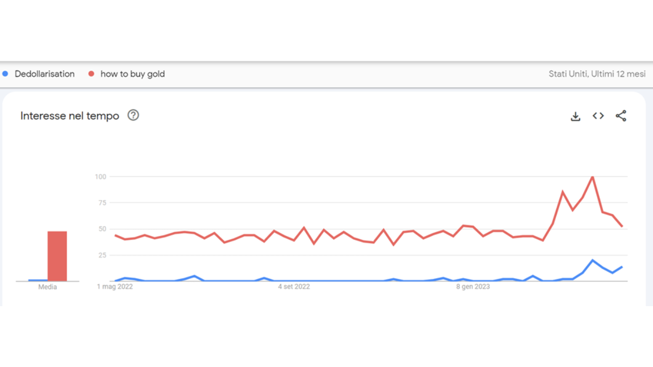Click the Media label under the bars
Image resolution: width=653 pixels, height=367 pixels.
tap(47, 287)
